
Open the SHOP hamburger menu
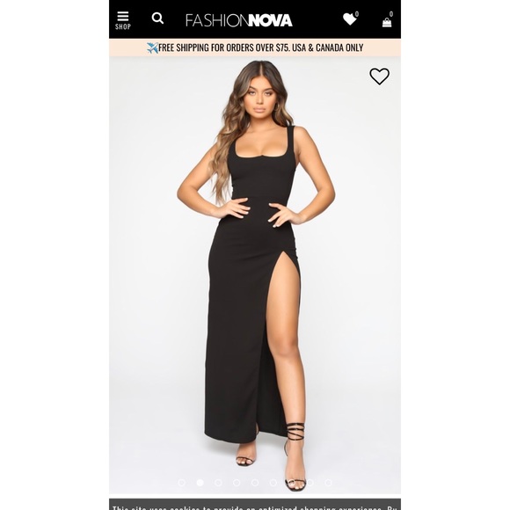[123, 20]
